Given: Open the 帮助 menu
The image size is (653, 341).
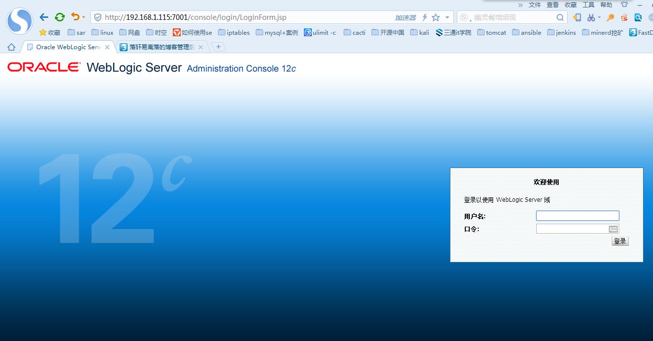Looking at the screenshot, I should (606, 5).
